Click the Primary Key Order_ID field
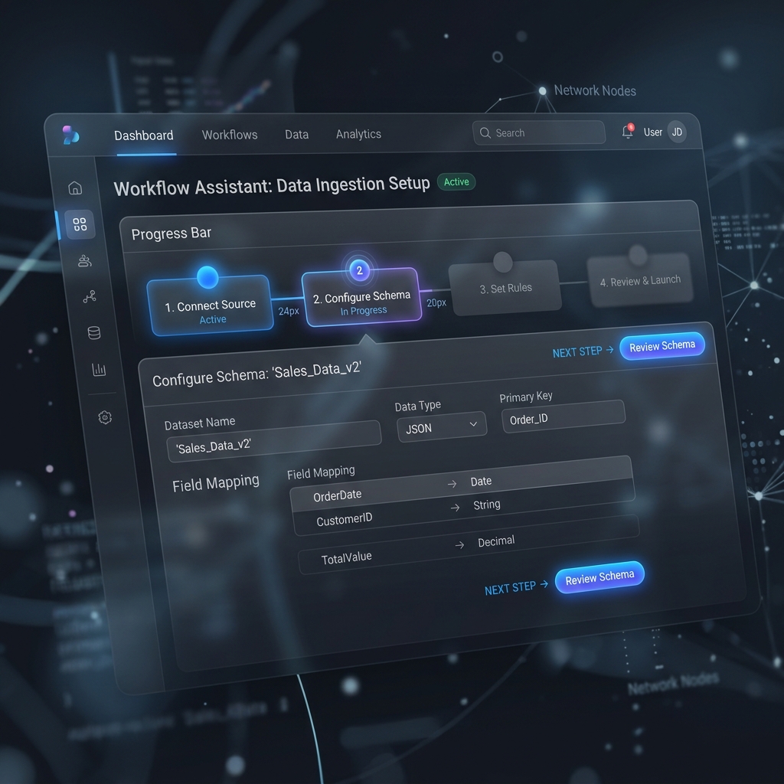The image size is (784, 784). 563,416
